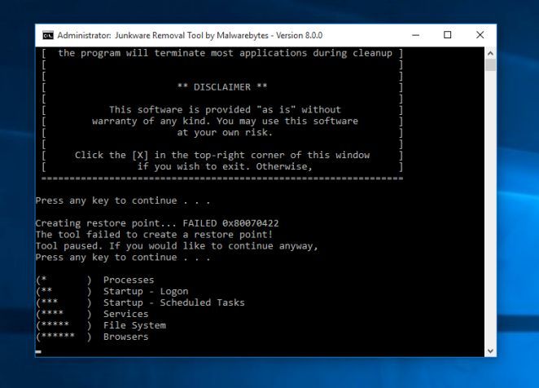The image size is (539, 388).
Task: Click 'Creating restore point... FAILED 0x80070422'
Action: click(x=157, y=223)
